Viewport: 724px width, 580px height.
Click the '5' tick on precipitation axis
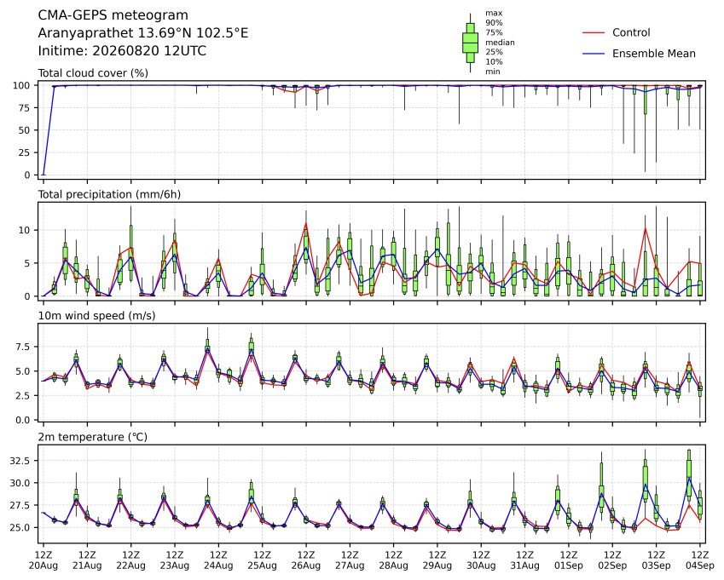point(26,263)
